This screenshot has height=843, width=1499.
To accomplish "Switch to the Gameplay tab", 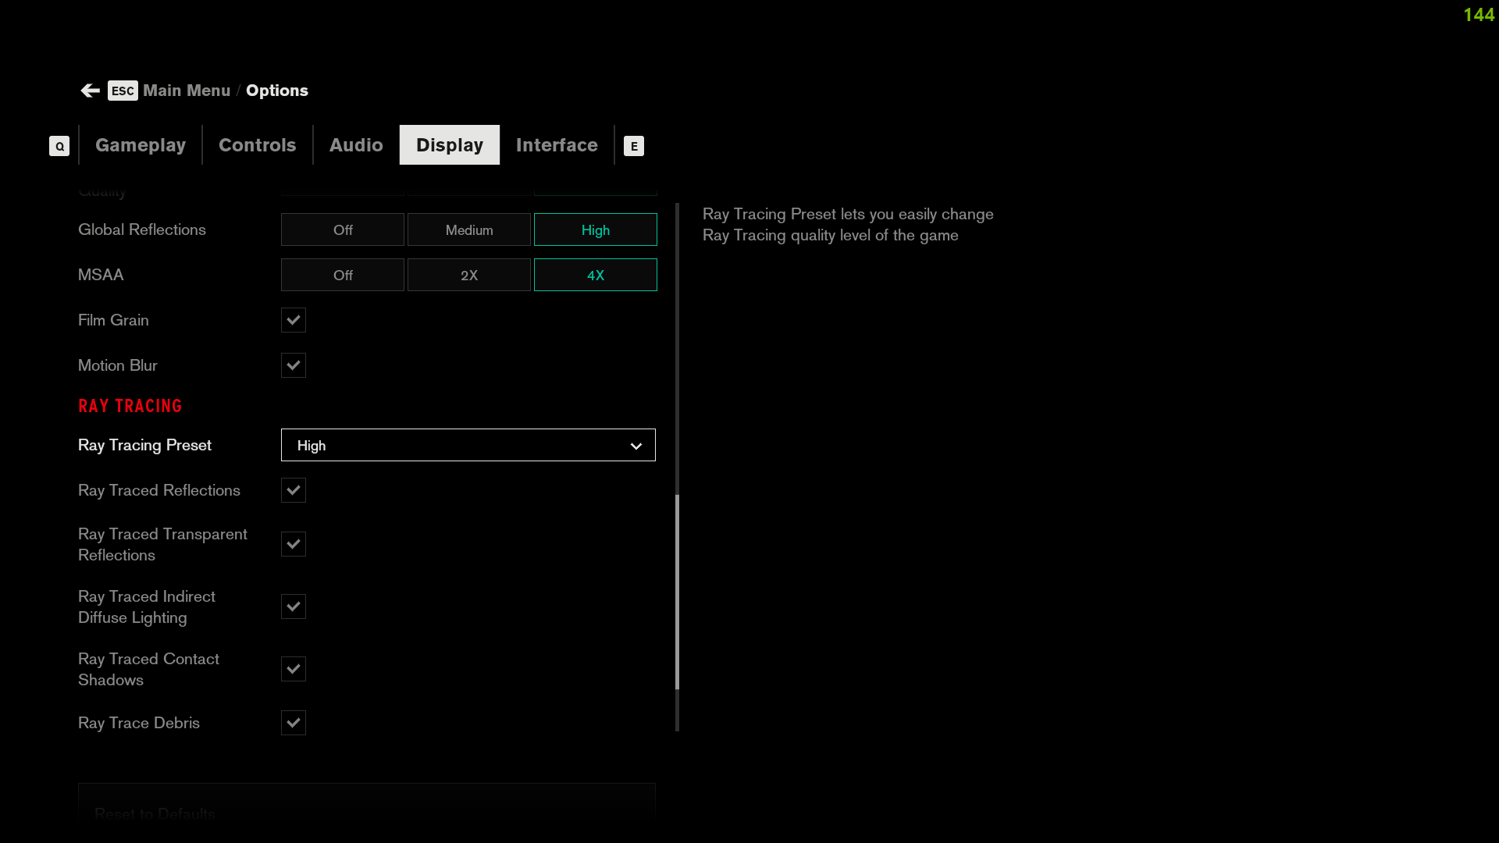I will pyautogui.click(x=141, y=145).
